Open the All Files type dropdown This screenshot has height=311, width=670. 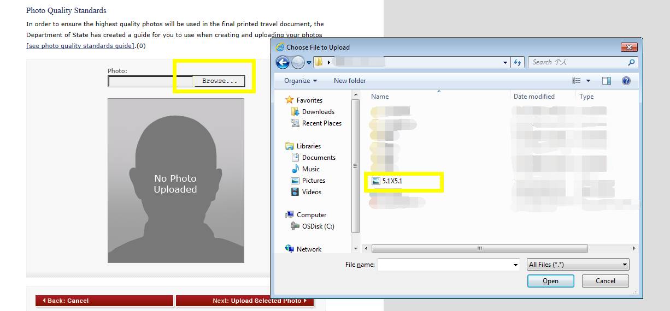click(x=578, y=265)
